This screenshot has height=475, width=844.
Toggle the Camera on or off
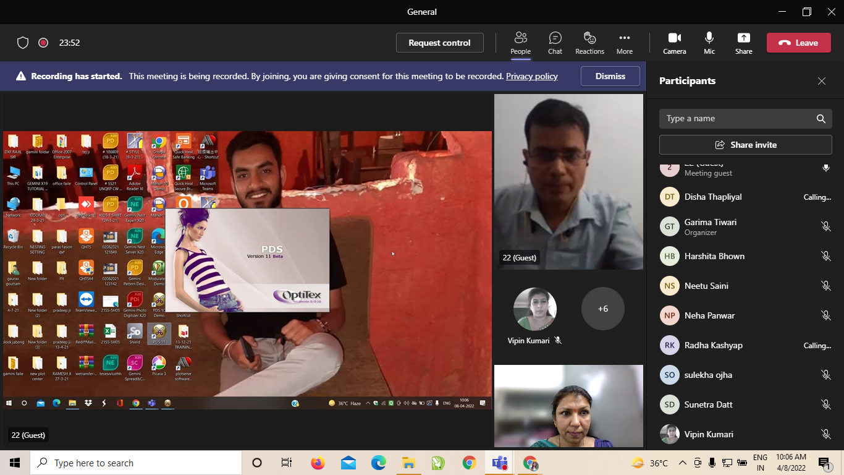(674, 43)
